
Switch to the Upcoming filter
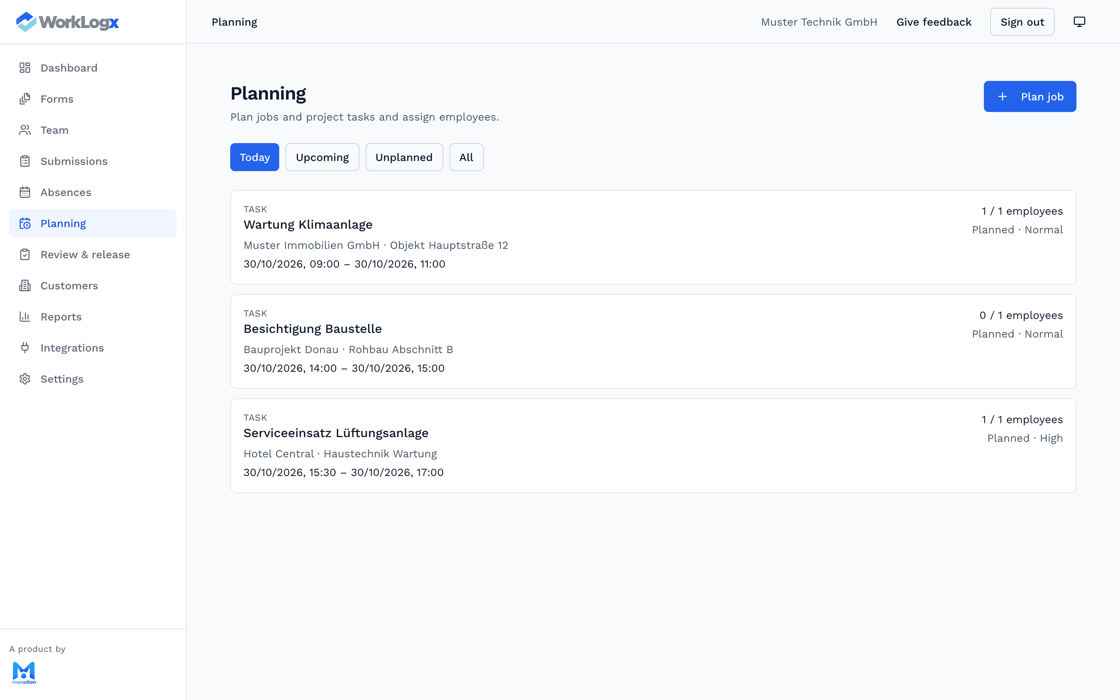point(322,157)
